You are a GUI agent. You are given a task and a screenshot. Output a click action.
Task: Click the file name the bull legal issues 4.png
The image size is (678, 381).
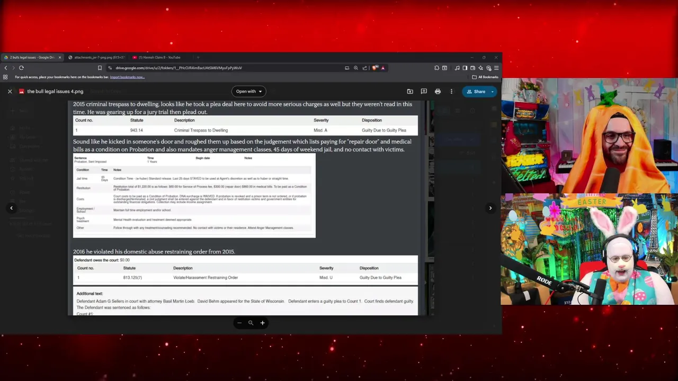(x=55, y=92)
